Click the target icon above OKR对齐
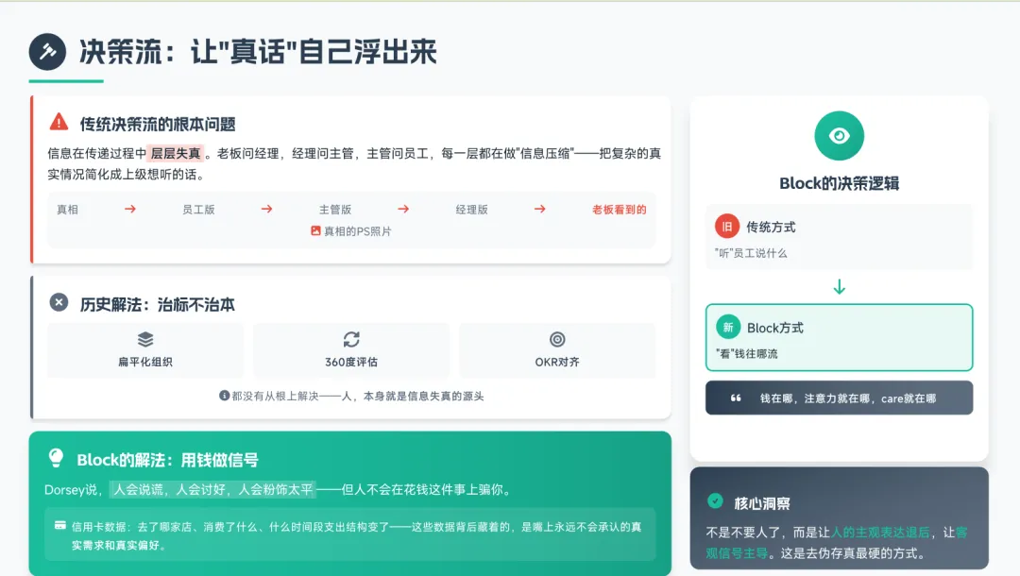 557,339
